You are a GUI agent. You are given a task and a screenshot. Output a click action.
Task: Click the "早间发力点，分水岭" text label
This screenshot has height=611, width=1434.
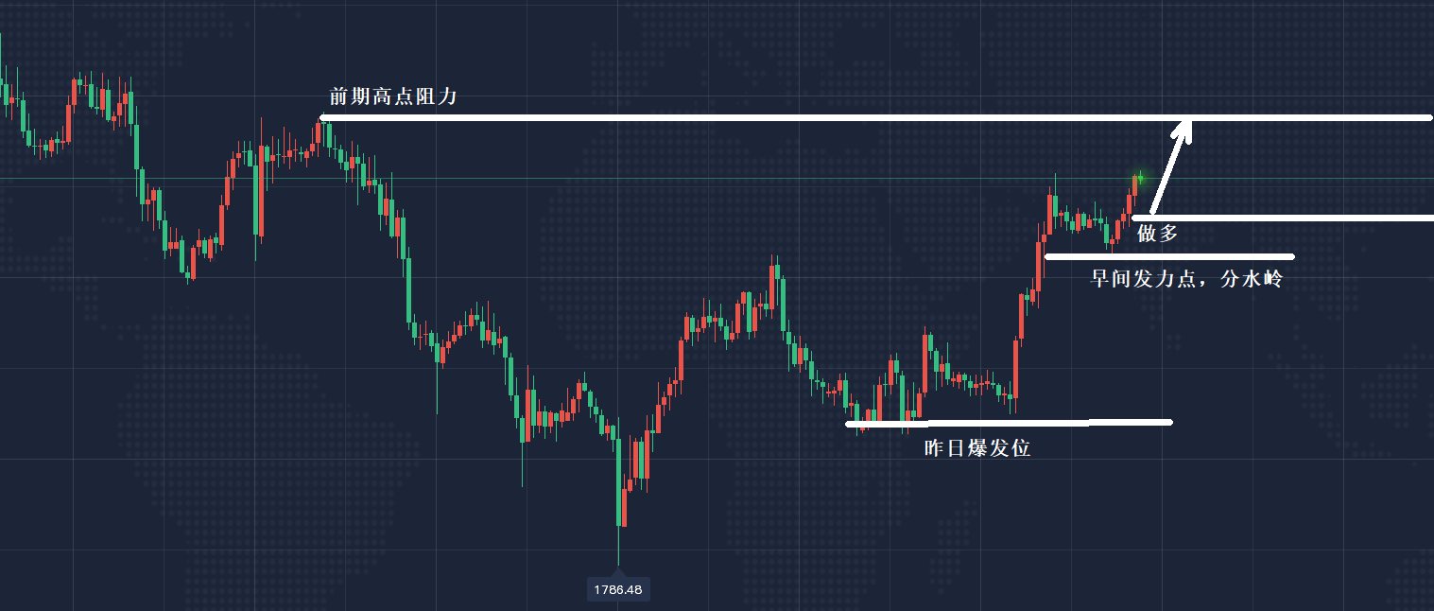pyautogui.click(x=1185, y=279)
